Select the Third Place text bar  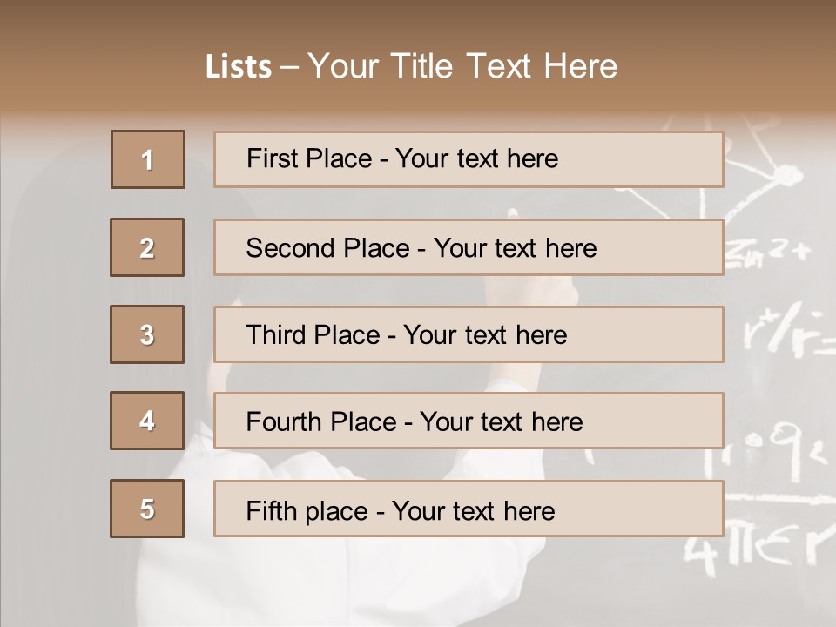tap(469, 334)
